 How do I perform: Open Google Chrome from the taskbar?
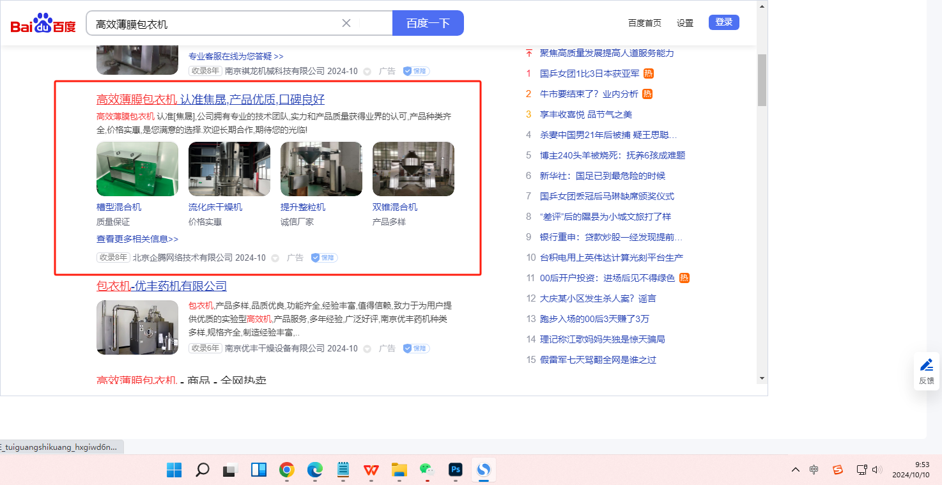point(287,470)
